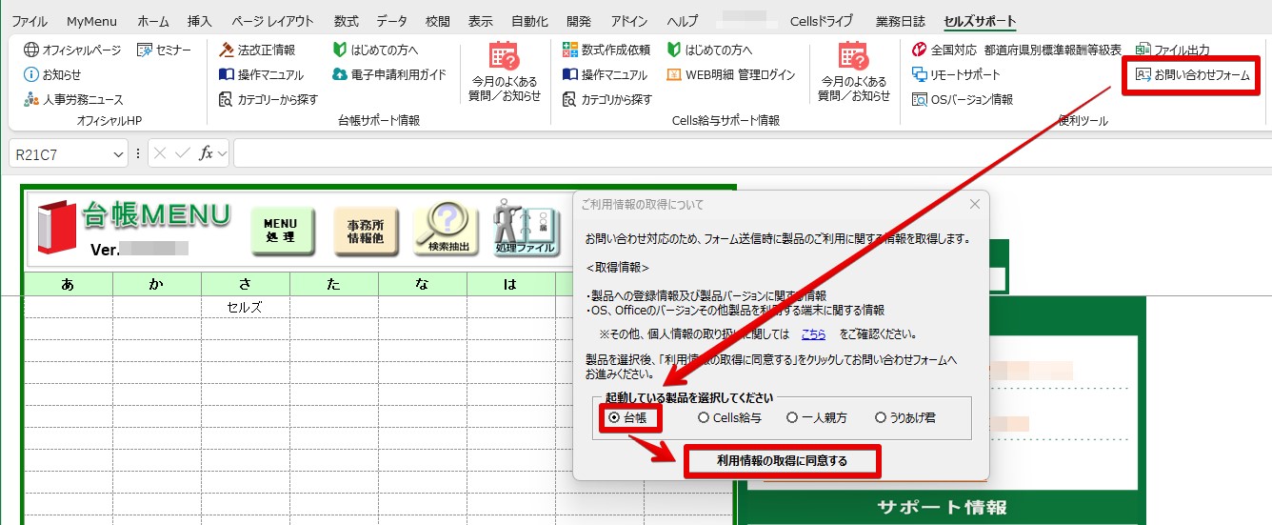Select the Cells給与 product radio button

pos(729,417)
